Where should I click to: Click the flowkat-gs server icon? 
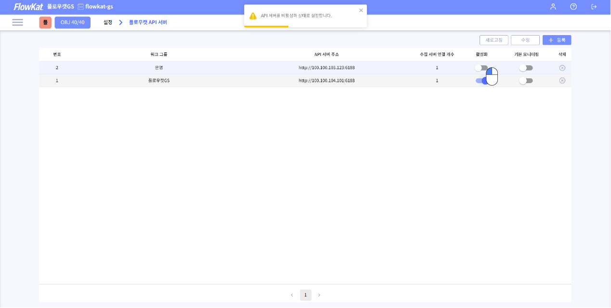click(80, 7)
